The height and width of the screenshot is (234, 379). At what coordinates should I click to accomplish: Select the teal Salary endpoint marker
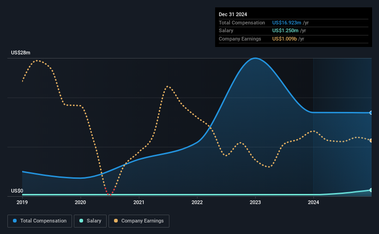(371, 190)
